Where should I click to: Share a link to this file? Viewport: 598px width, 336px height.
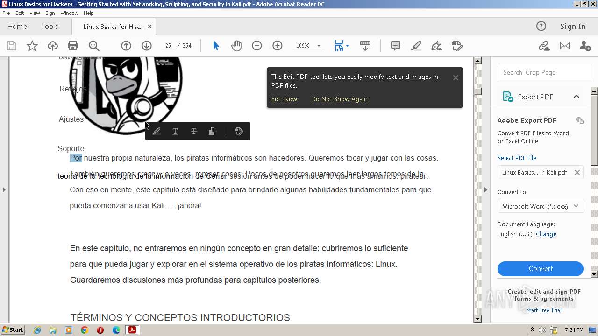544,46
